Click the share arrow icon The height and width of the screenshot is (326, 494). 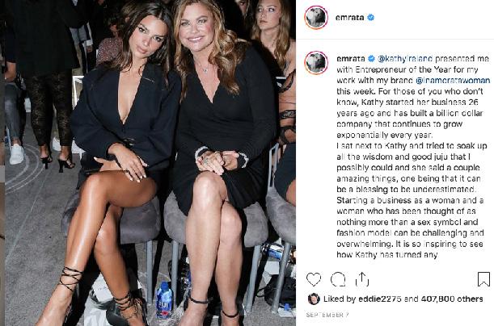(x=361, y=279)
